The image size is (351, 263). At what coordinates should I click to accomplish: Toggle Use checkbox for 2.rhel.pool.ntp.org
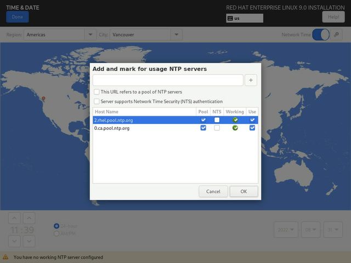coord(252,120)
